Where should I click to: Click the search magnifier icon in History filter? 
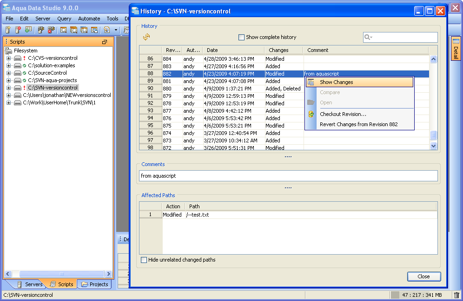(x=368, y=37)
